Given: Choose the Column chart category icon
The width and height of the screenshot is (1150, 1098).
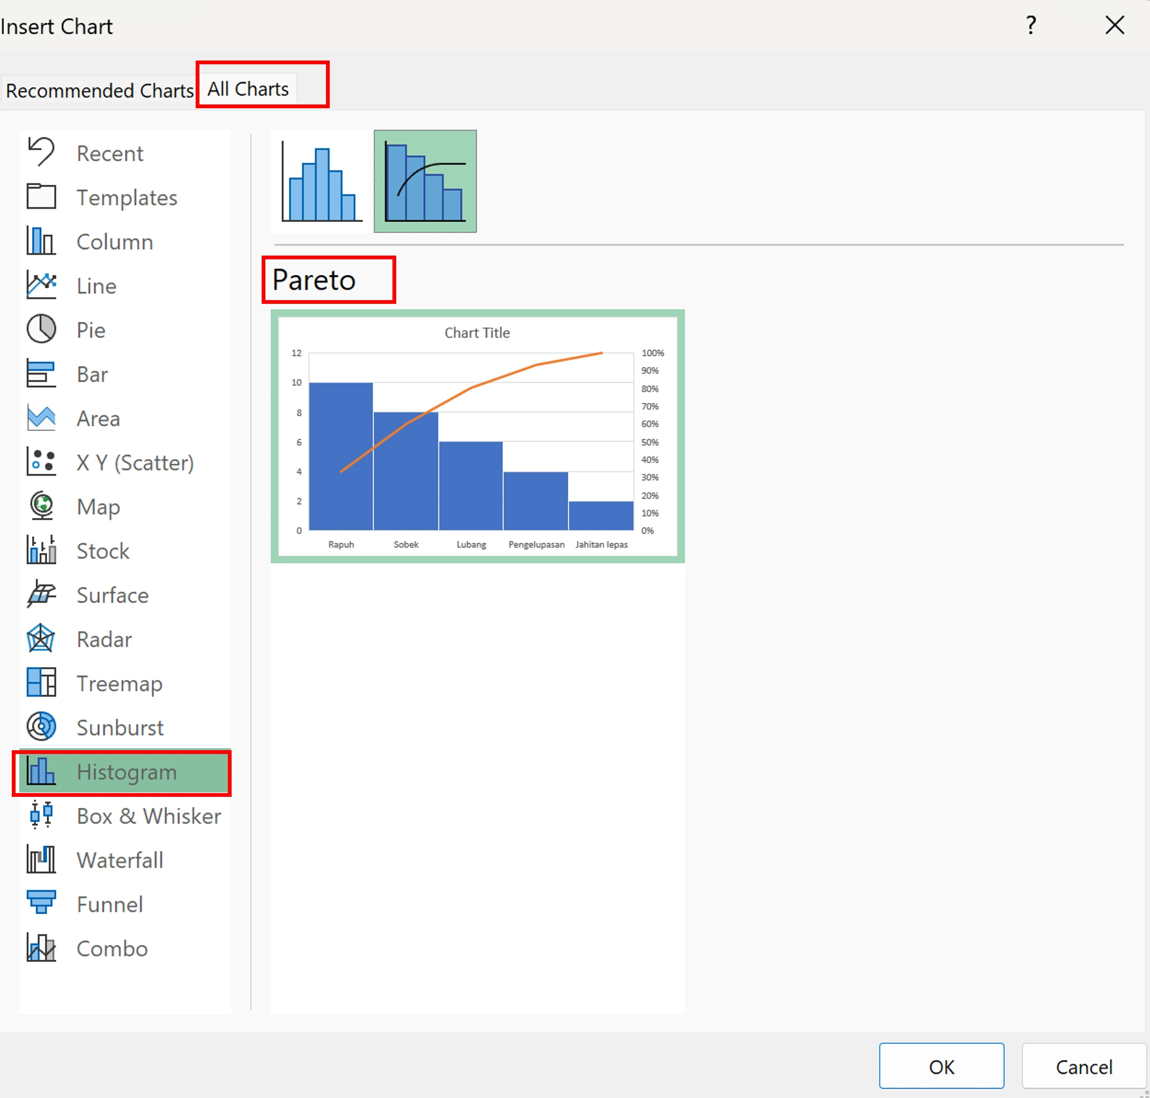Looking at the screenshot, I should tap(41, 241).
